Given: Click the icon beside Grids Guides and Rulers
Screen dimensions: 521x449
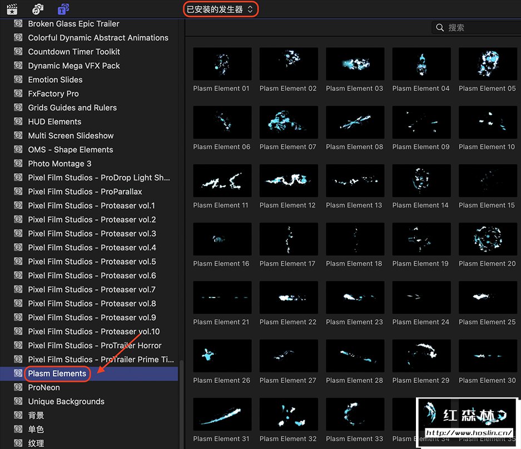Looking at the screenshot, I should click(18, 108).
